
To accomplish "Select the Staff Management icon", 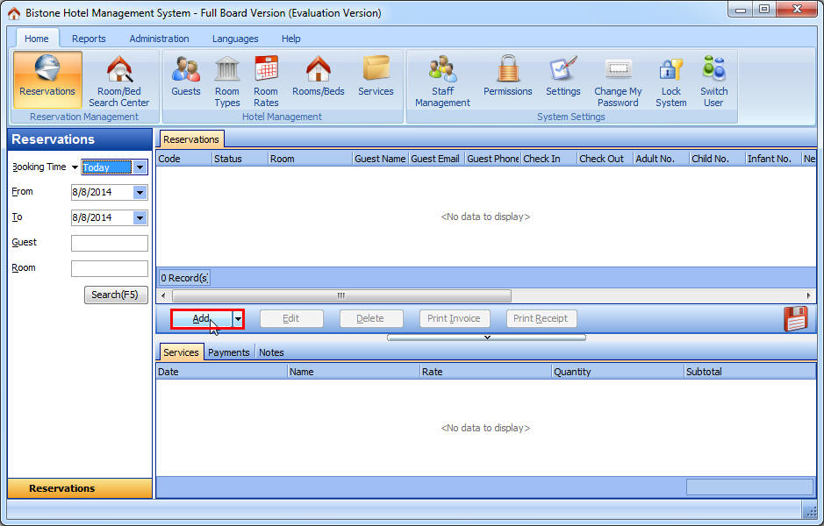I will [x=441, y=79].
